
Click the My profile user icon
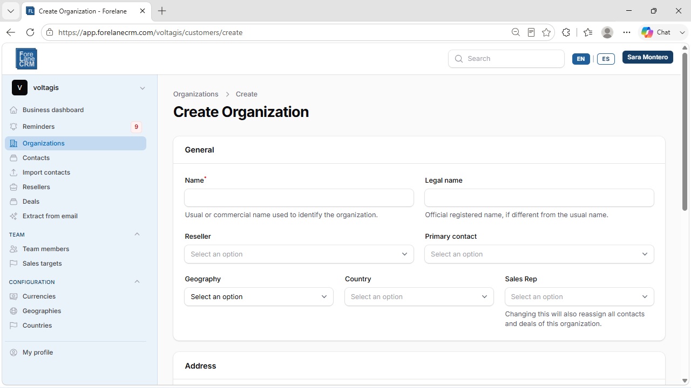[x=13, y=352]
